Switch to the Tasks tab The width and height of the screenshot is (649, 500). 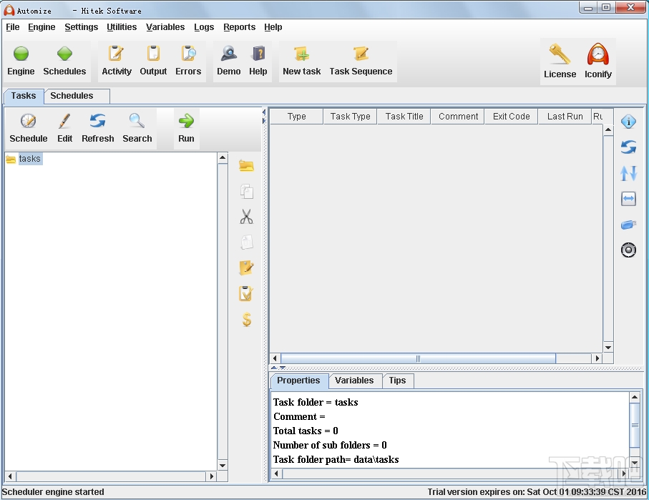pyautogui.click(x=24, y=96)
